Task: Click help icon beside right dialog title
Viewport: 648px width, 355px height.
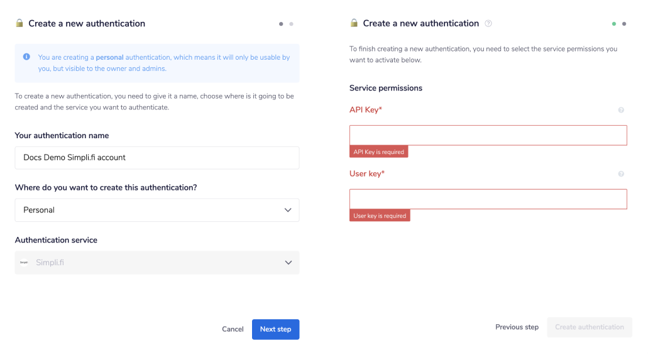Action: click(488, 24)
